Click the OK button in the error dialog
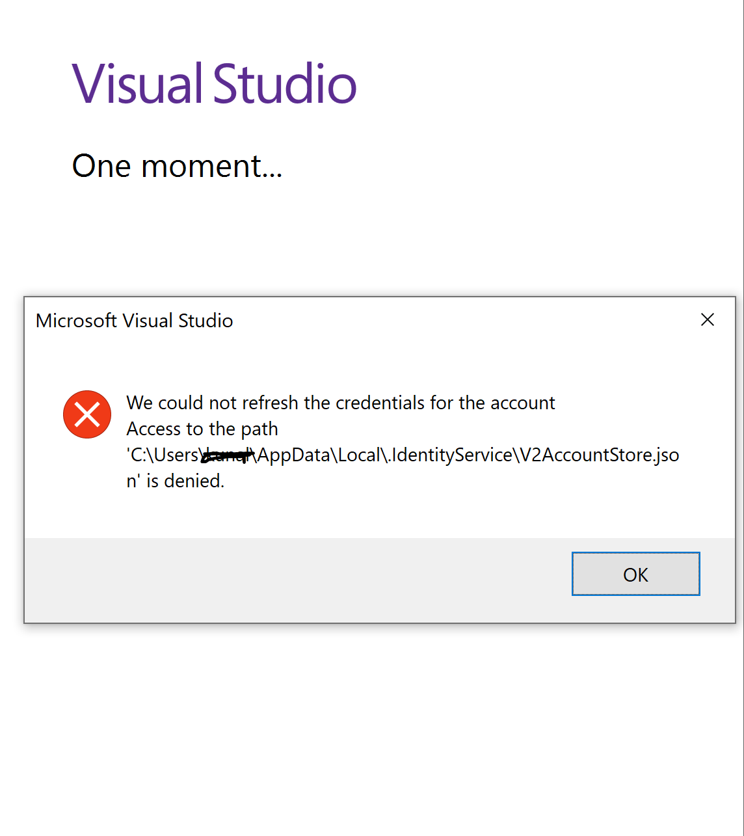 [x=635, y=574]
